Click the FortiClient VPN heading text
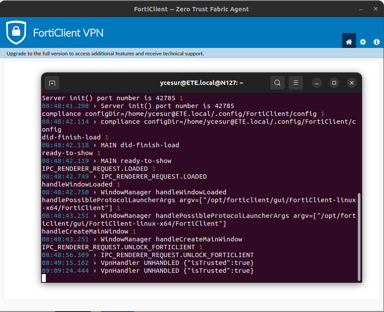The width and height of the screenshot is (384, 312). click(x=69, y=33)
